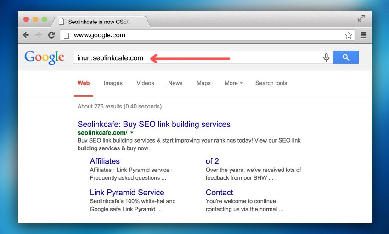This screenshot has height=234, width=389.
Task: Click the browser forward arrow
Action: pyautogui.click(x=39, y=35)
